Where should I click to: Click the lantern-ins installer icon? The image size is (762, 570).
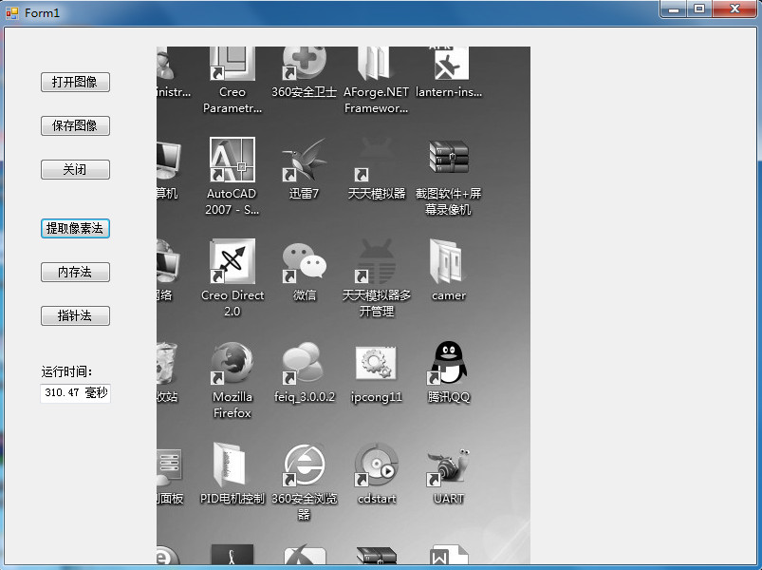click(x=452, y=64)
